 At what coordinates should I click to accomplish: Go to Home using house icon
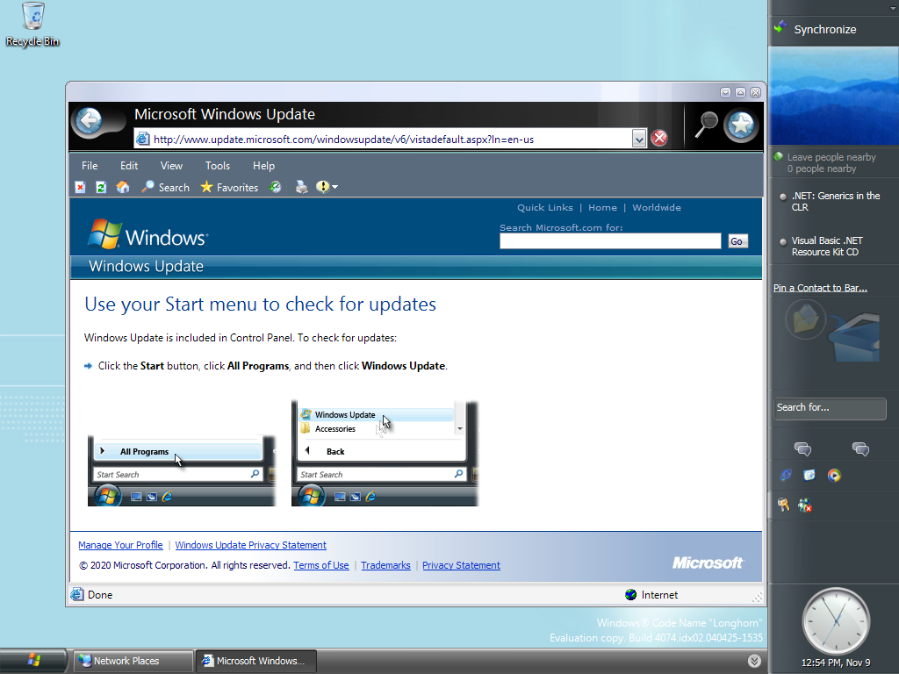pyautogui.click(x=123, y=187)
